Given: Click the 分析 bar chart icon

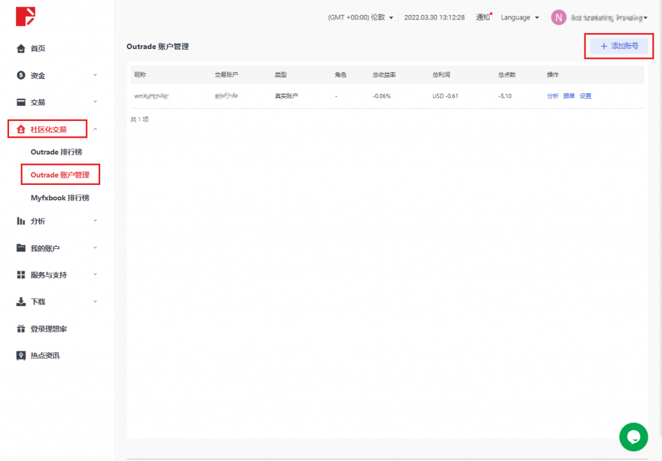Looking at the screenshot, I should (21, 221).
